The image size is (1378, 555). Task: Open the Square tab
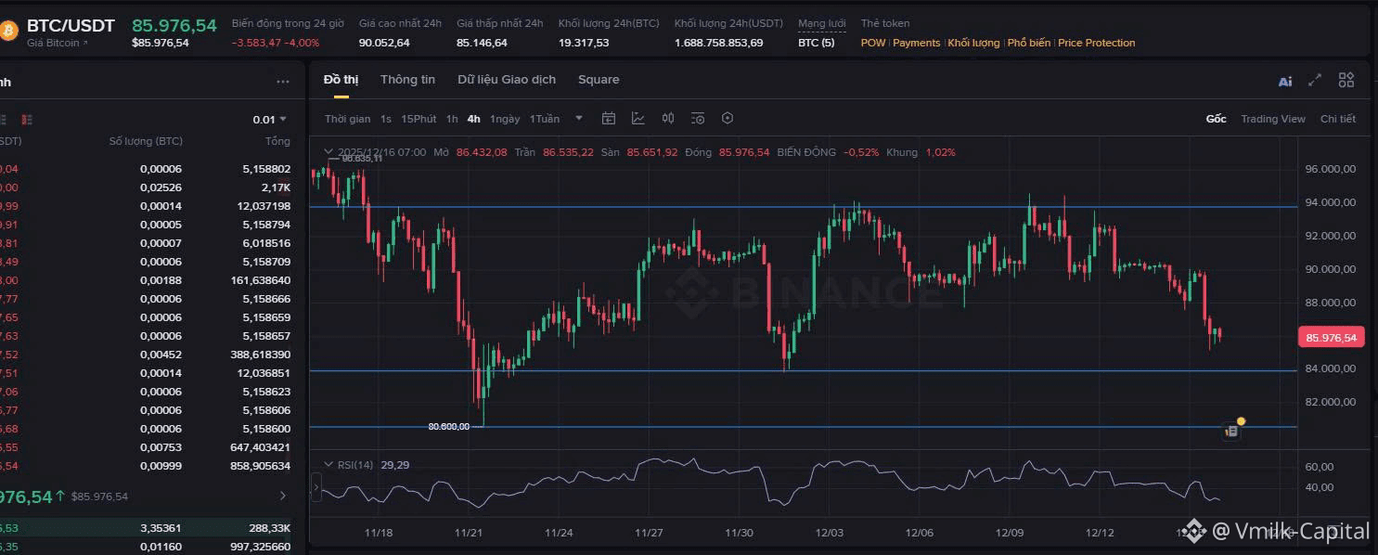[x=598, y=80]
